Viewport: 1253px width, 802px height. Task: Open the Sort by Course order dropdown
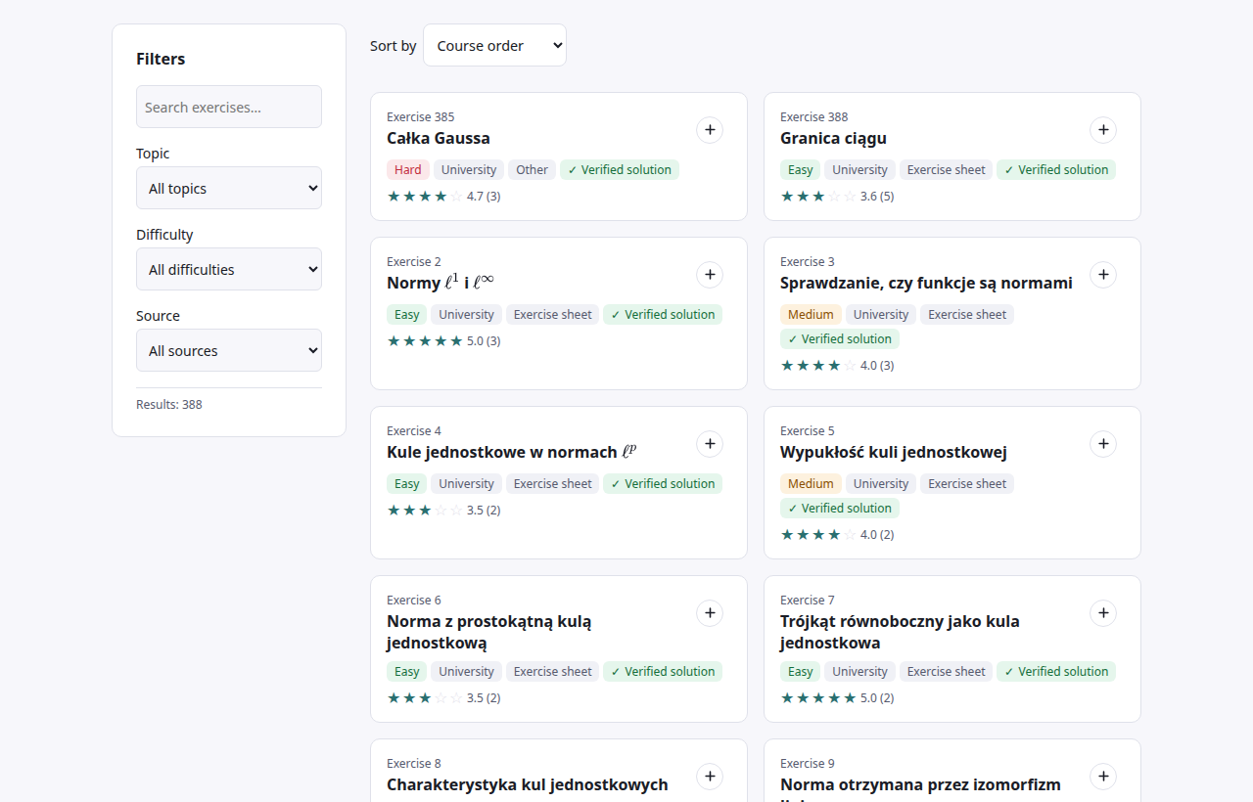coord(494,45)
